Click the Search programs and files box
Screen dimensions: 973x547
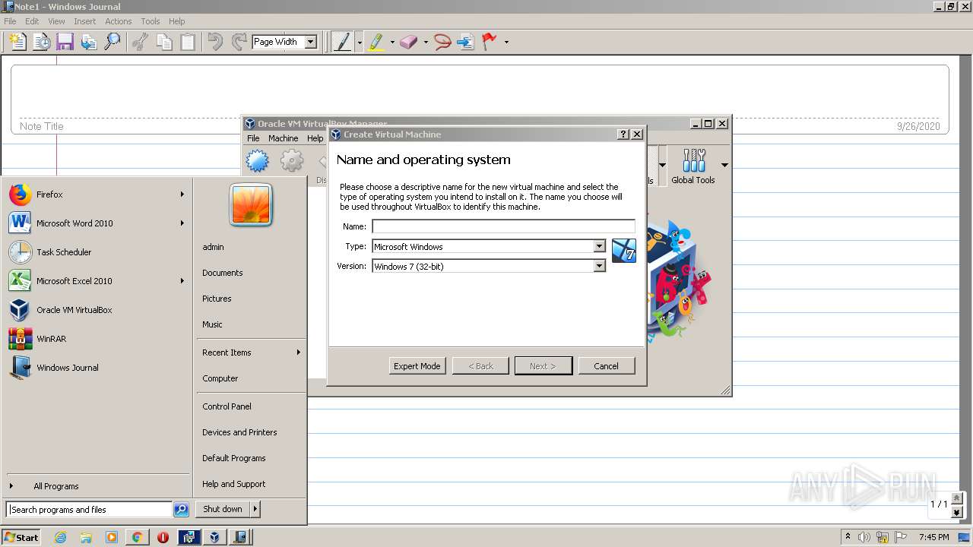click(x=89, y=510)
